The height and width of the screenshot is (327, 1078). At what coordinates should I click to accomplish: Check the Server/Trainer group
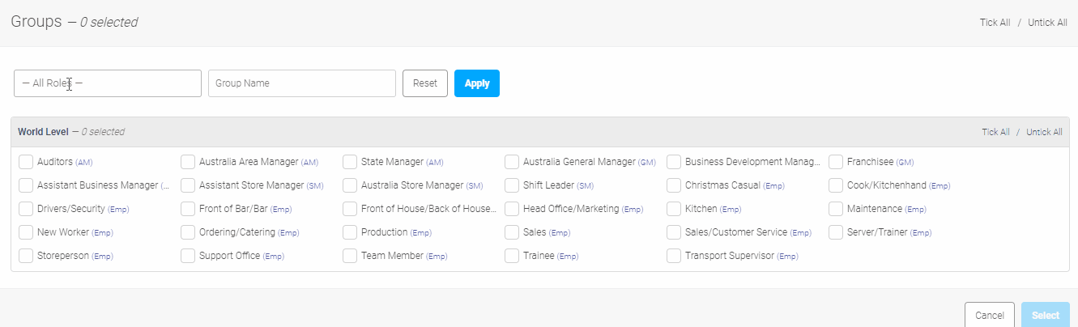click(836, 232)
